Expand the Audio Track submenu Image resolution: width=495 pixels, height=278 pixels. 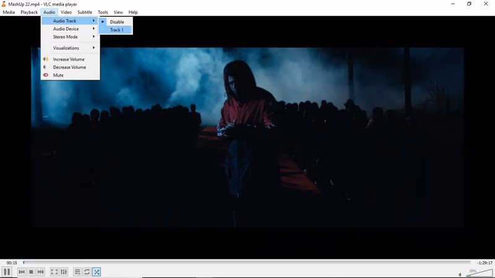(70, 21)
